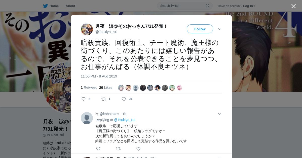View the 1 Retweet list
The image size is (302, 158).
[89, 88]
